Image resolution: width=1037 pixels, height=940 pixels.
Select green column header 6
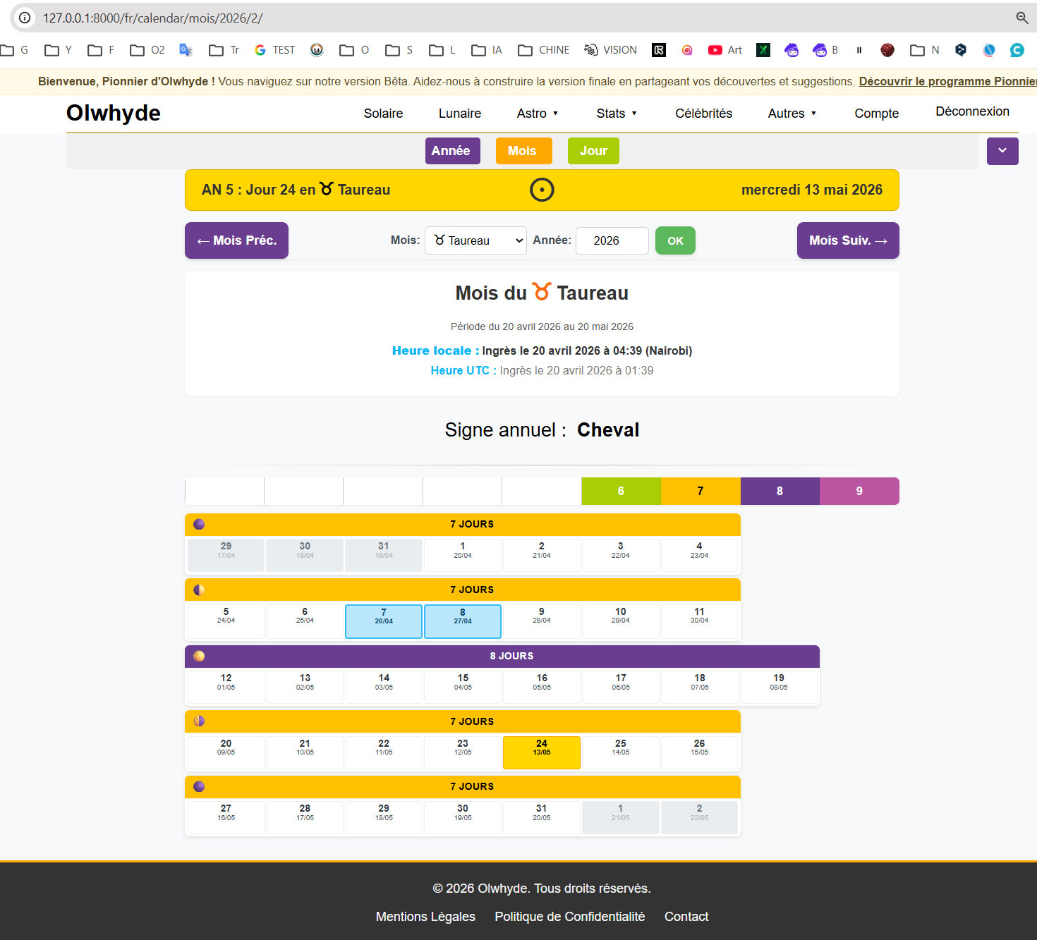[x=621, y=491]
